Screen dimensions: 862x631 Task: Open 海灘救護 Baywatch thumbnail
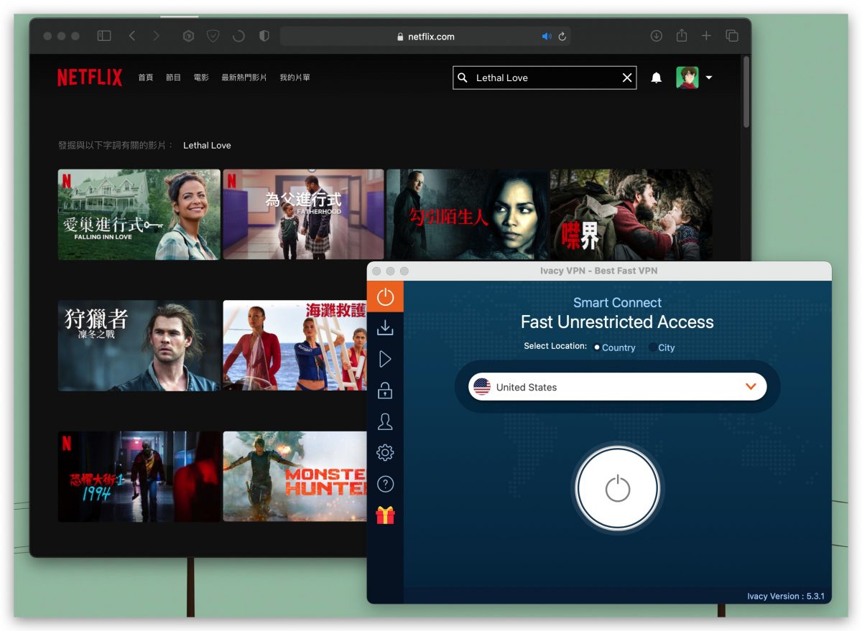(295, 345)
